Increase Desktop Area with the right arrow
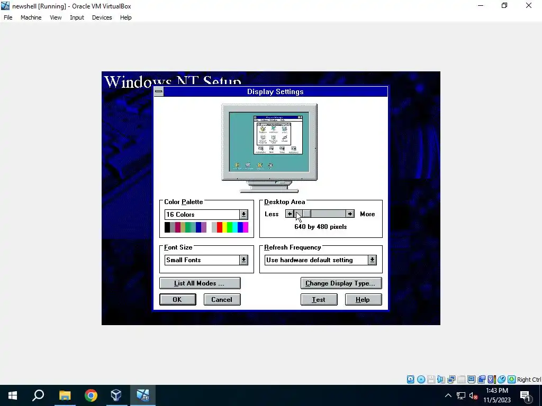The height and width of the screenshot is (406, 542). tap(350, 214)
